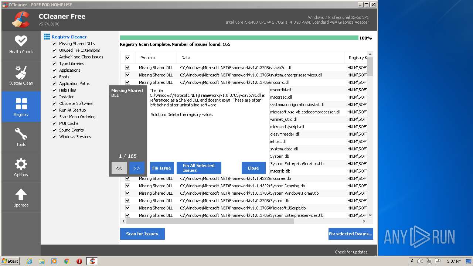473x266 pixels.
Task: Sort by the Data column header
Action: click(x=261, y=58)
